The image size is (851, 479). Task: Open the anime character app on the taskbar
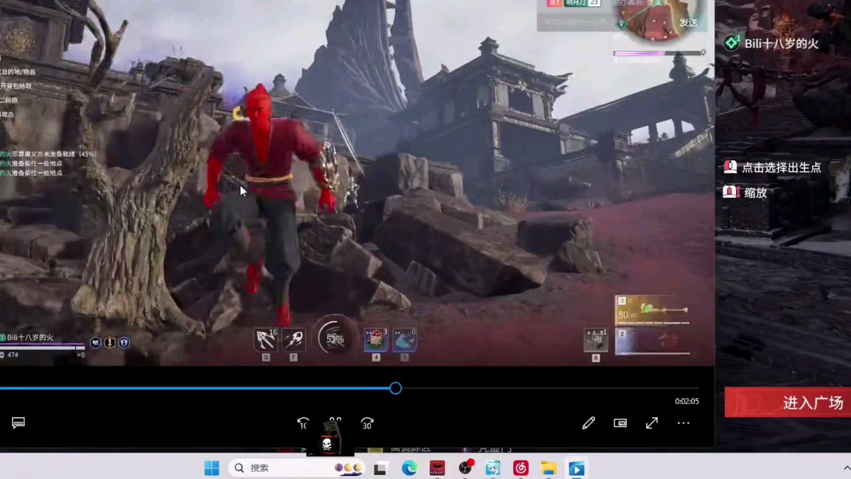point(493,468)
